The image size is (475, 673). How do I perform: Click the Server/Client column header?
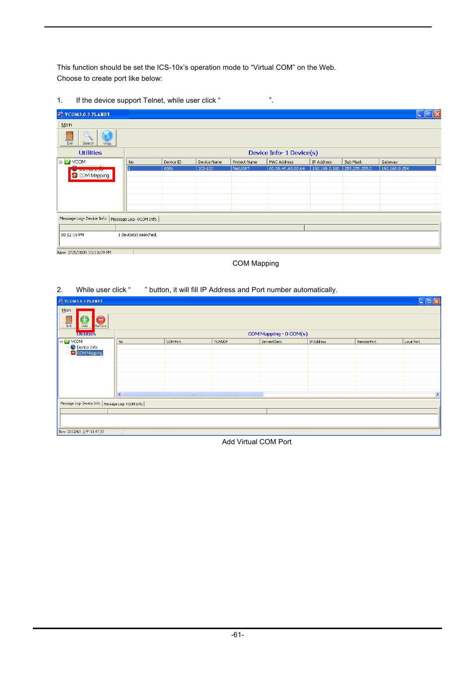284,341
